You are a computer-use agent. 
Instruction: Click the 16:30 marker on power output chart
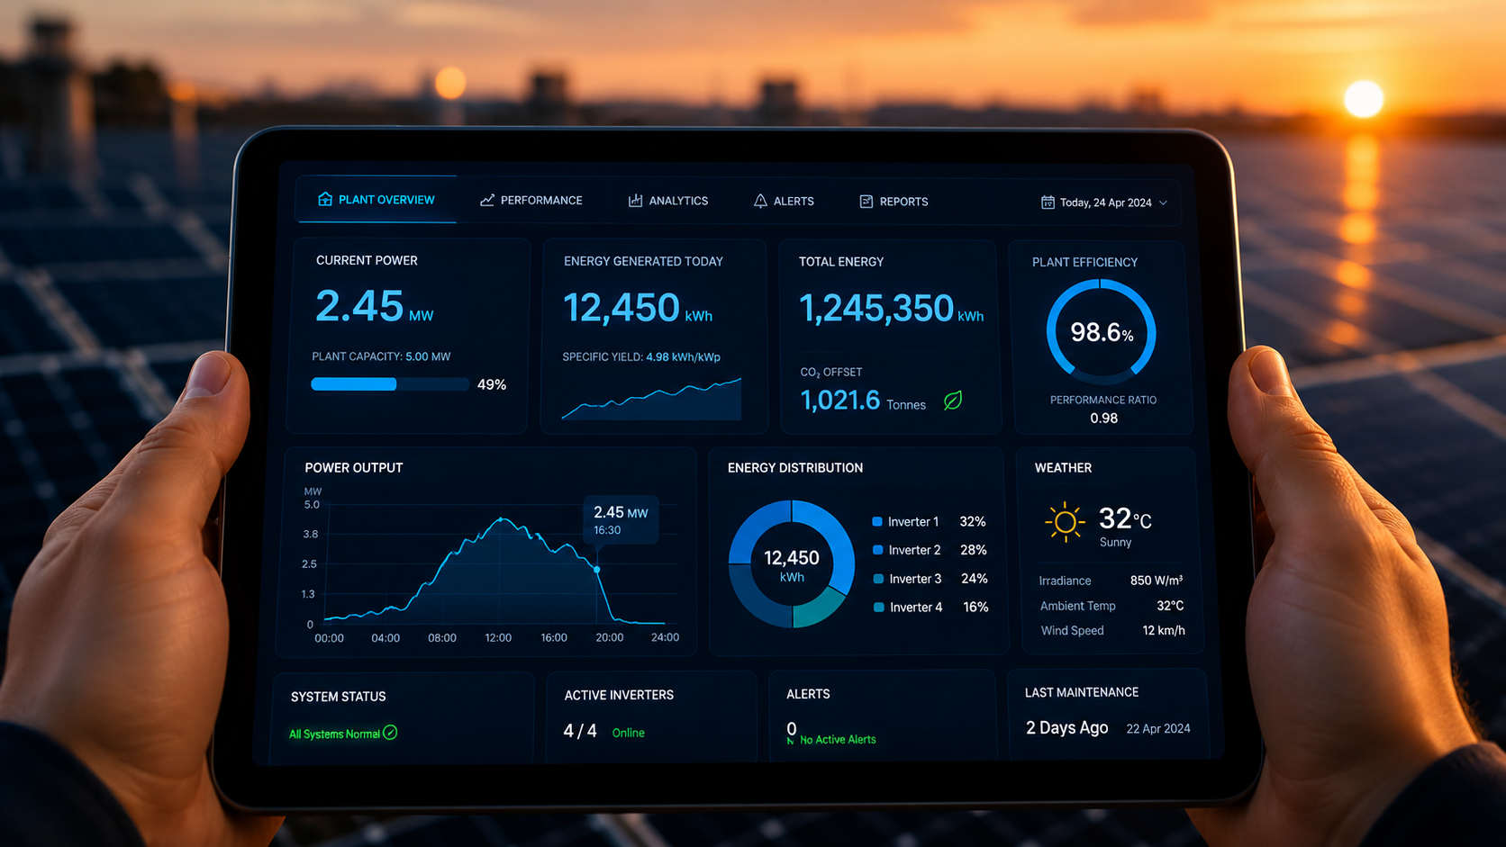tap(597, 570)
